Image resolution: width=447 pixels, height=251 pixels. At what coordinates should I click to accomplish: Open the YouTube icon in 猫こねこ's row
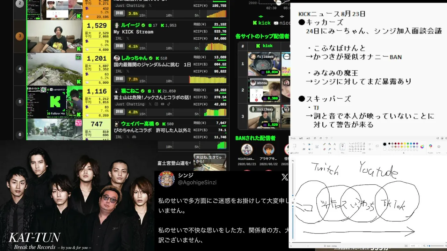pos(162,104)
